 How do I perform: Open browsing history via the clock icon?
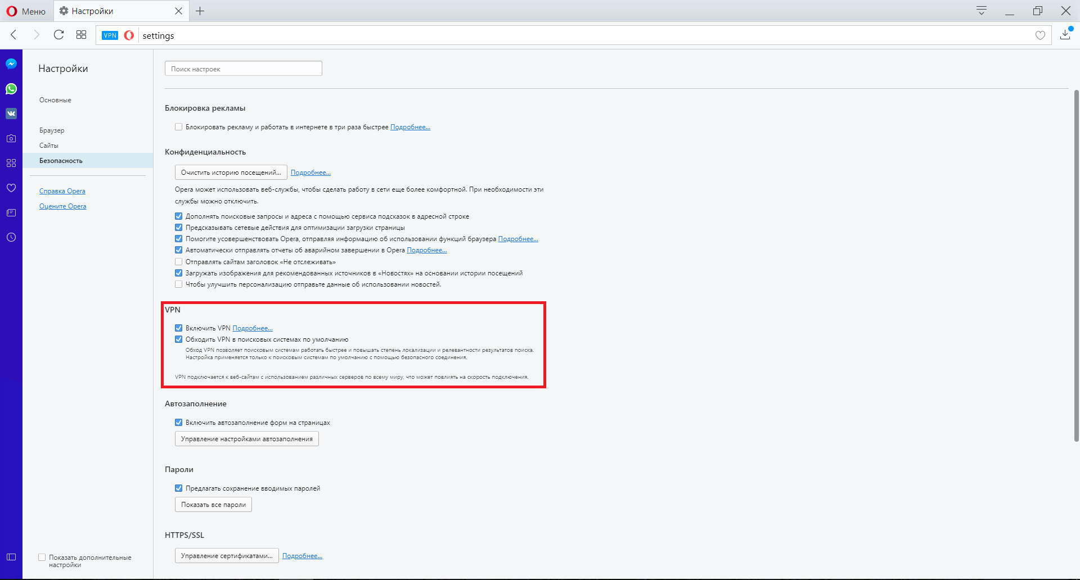click(11, 237)
